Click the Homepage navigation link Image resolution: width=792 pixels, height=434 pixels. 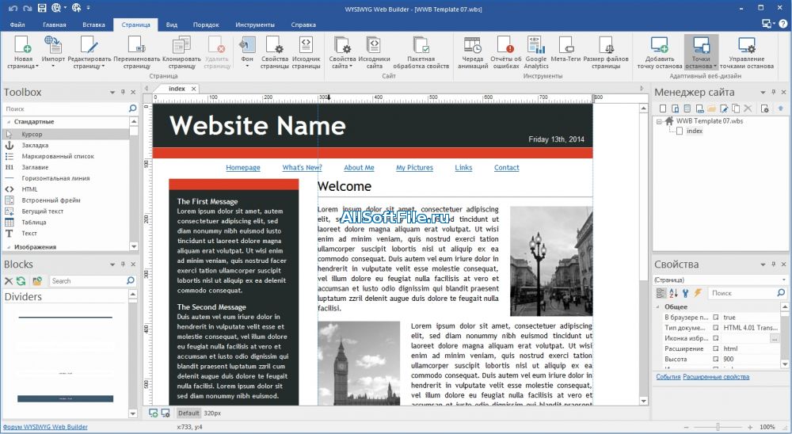[243, 168]
